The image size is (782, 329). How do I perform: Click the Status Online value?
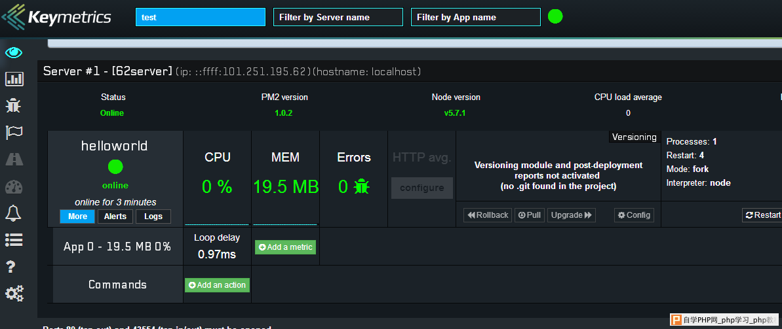[x=111, y=113]
